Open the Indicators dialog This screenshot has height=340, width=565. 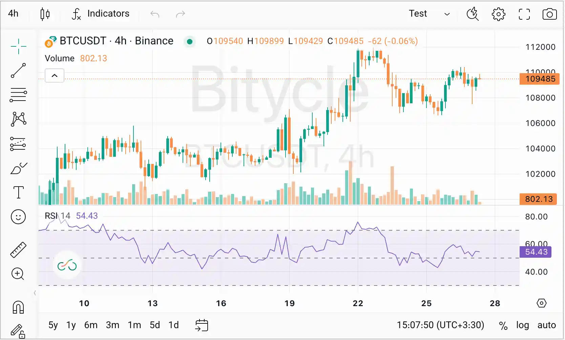pos(101,14)
